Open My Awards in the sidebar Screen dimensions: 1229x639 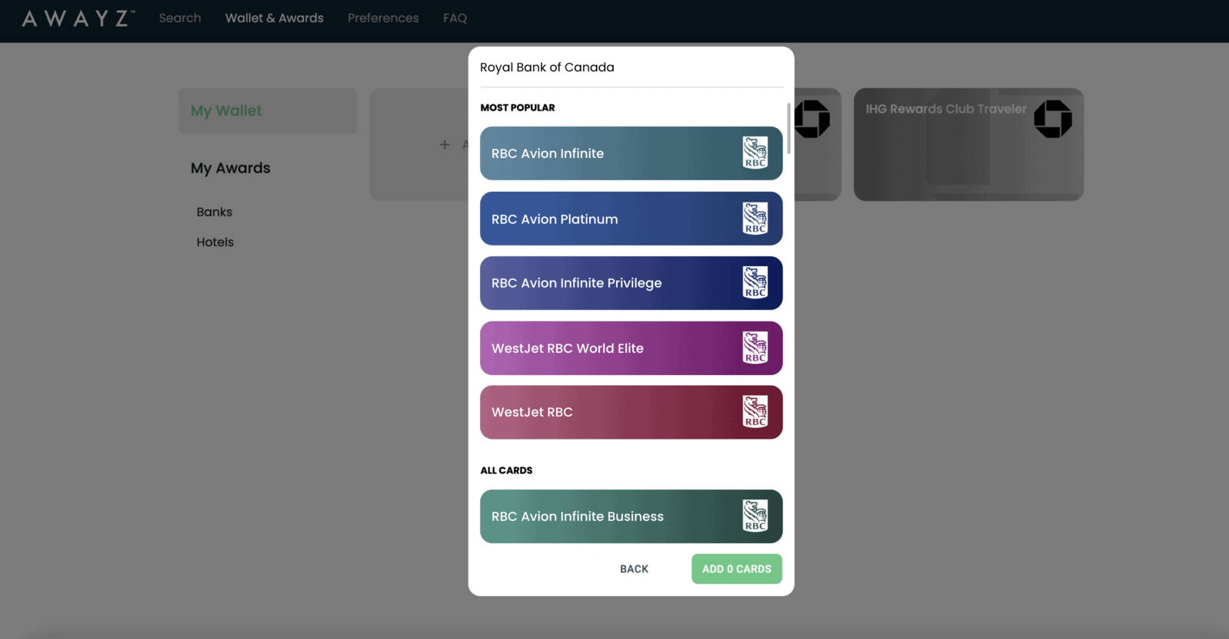(x=230, y=168)
